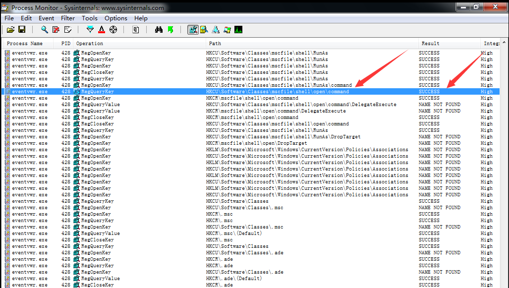Viewport: 509px width, 288px height.
Task: Click the Result column header
Action: click(x=449, y=44)
